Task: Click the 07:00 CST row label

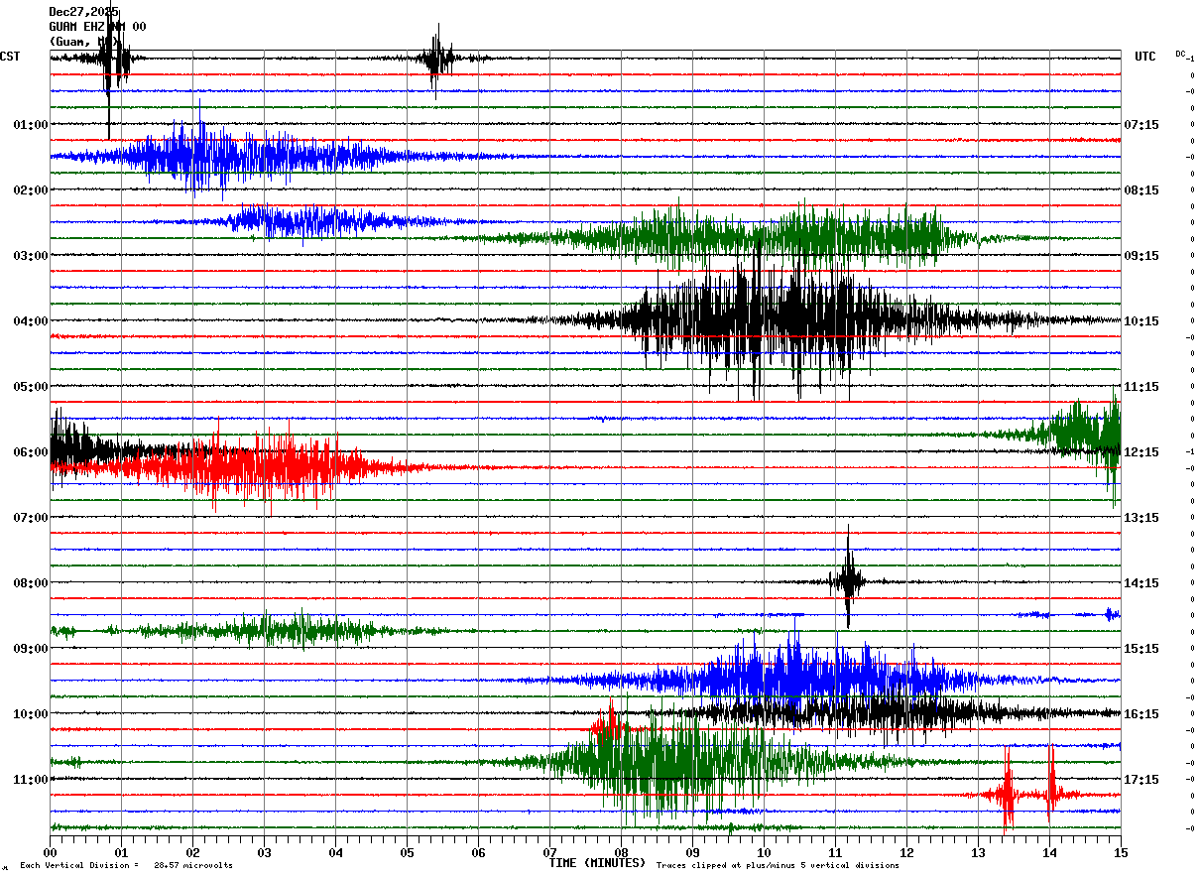Action: (x=31, y=518)
